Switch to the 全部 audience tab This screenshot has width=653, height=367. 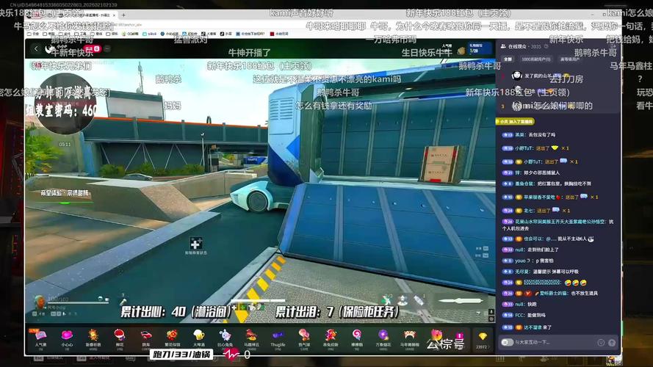click(508, 59)
